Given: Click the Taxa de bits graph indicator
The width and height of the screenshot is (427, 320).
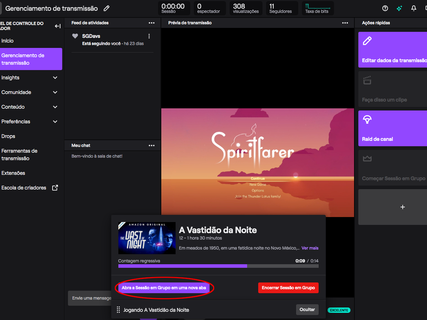Looking at the screenshot, I should tap(317, 8).
